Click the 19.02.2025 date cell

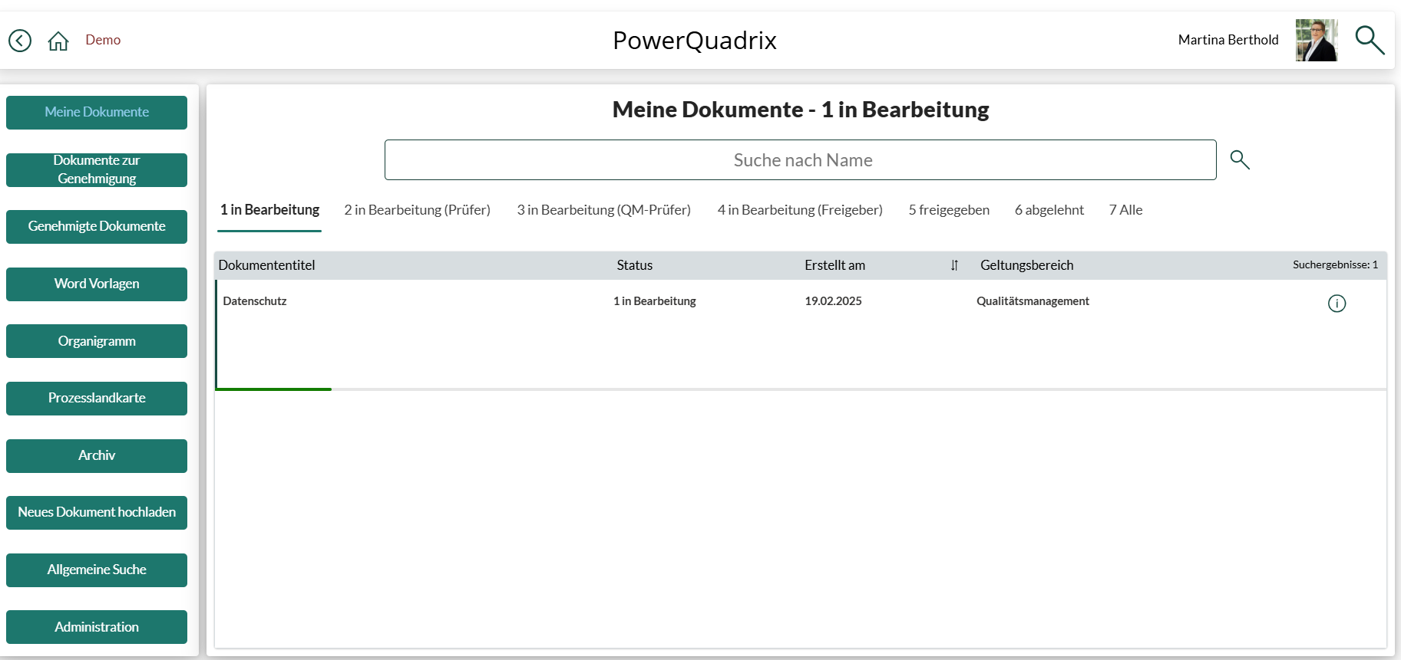point(833,301)
